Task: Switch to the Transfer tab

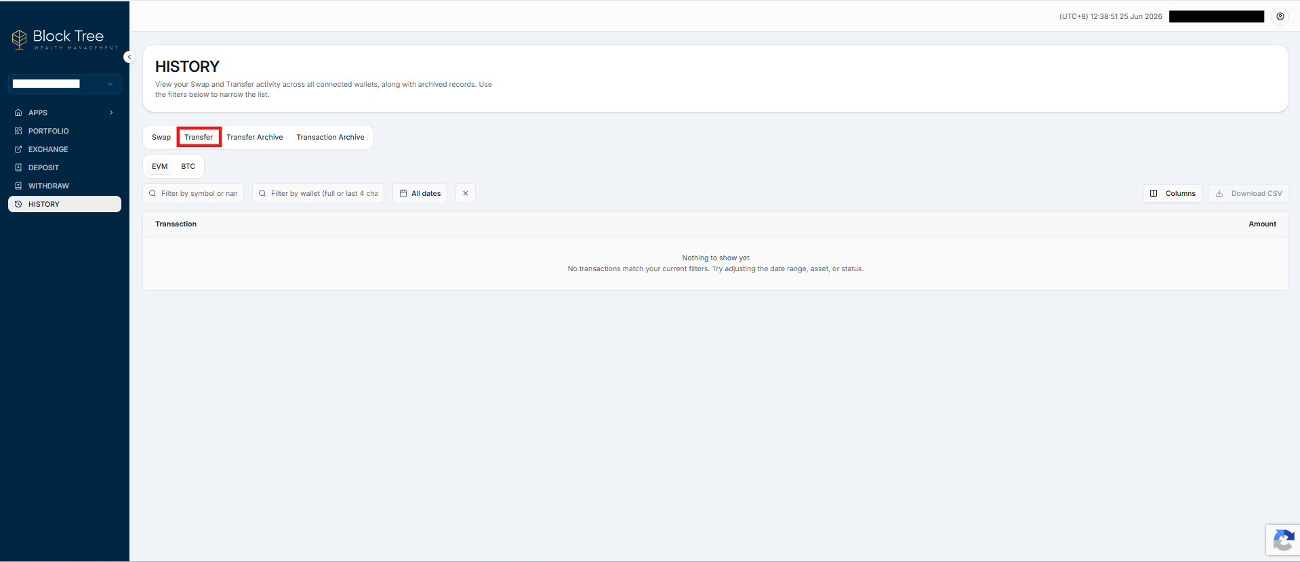Action: point(199,137)
